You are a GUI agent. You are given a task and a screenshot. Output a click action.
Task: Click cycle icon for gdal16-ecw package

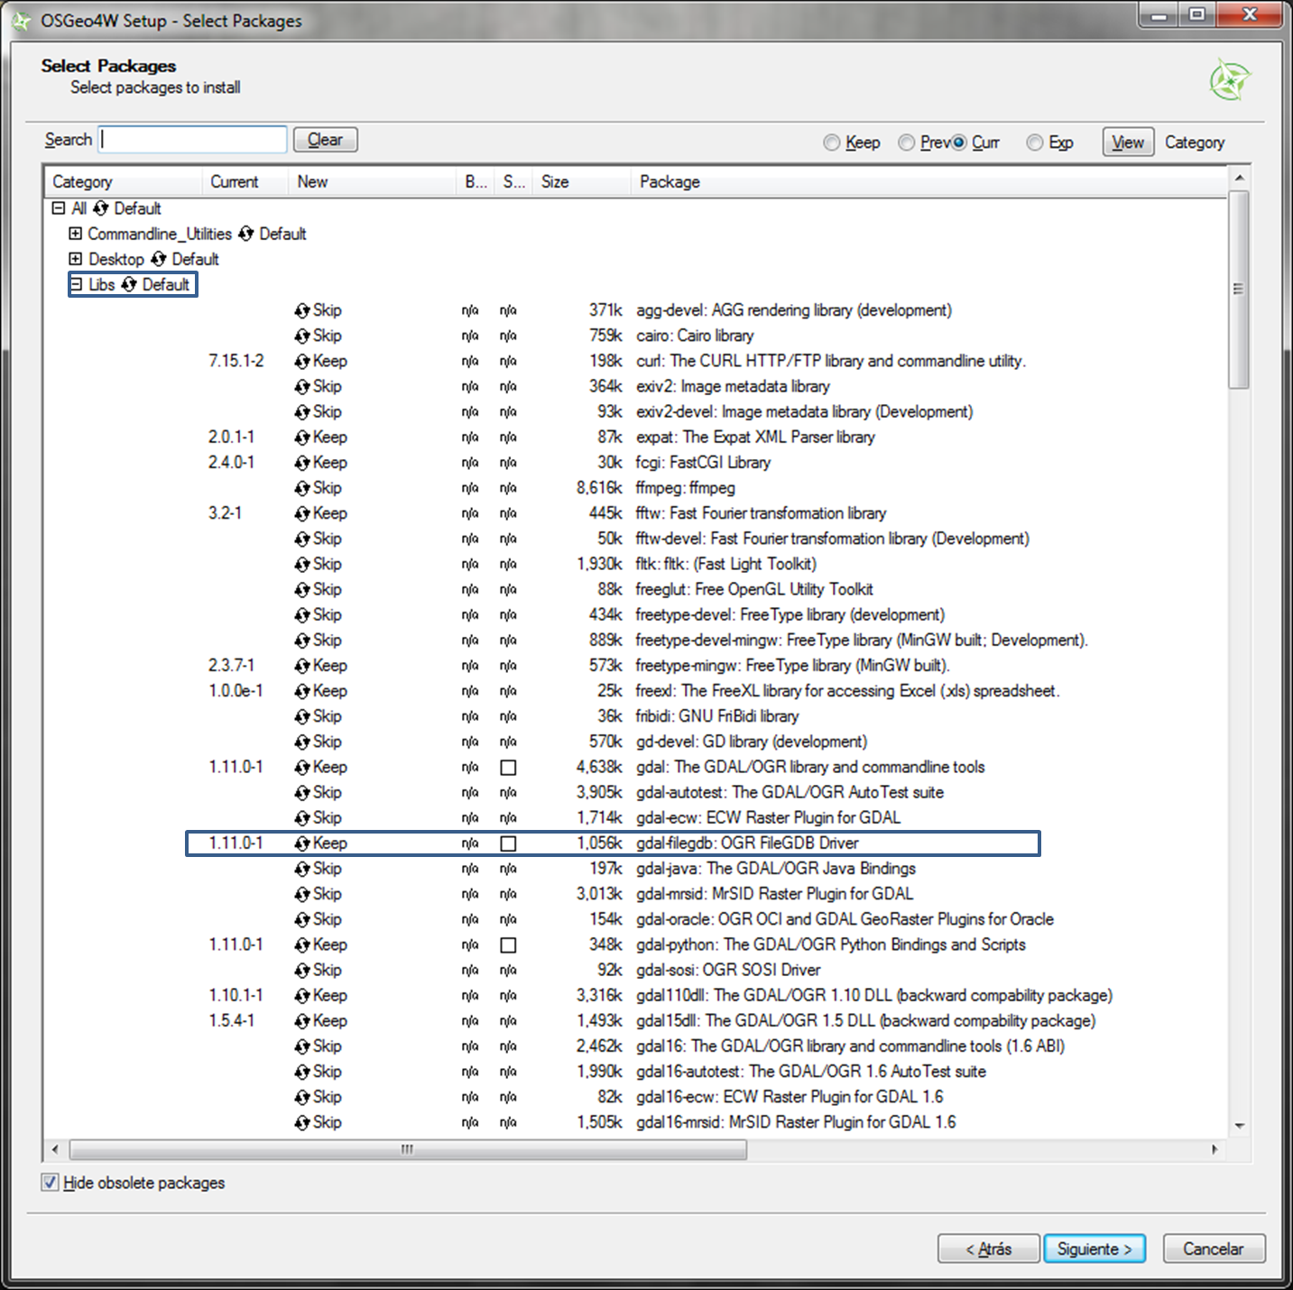tap(302, 1097)
